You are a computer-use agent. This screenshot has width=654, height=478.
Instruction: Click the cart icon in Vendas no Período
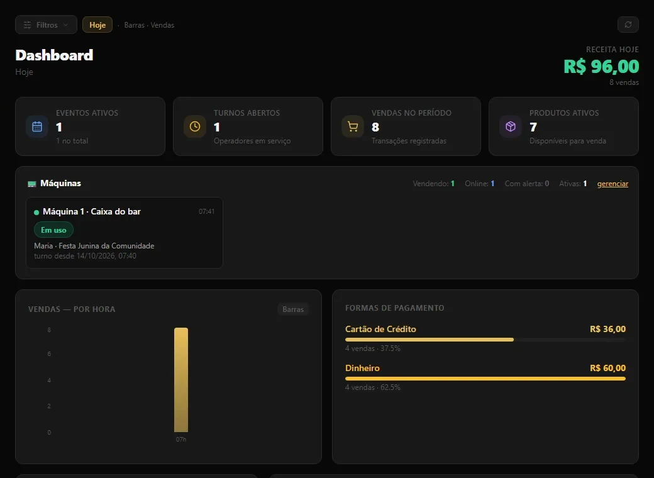[x=352, y=126]
